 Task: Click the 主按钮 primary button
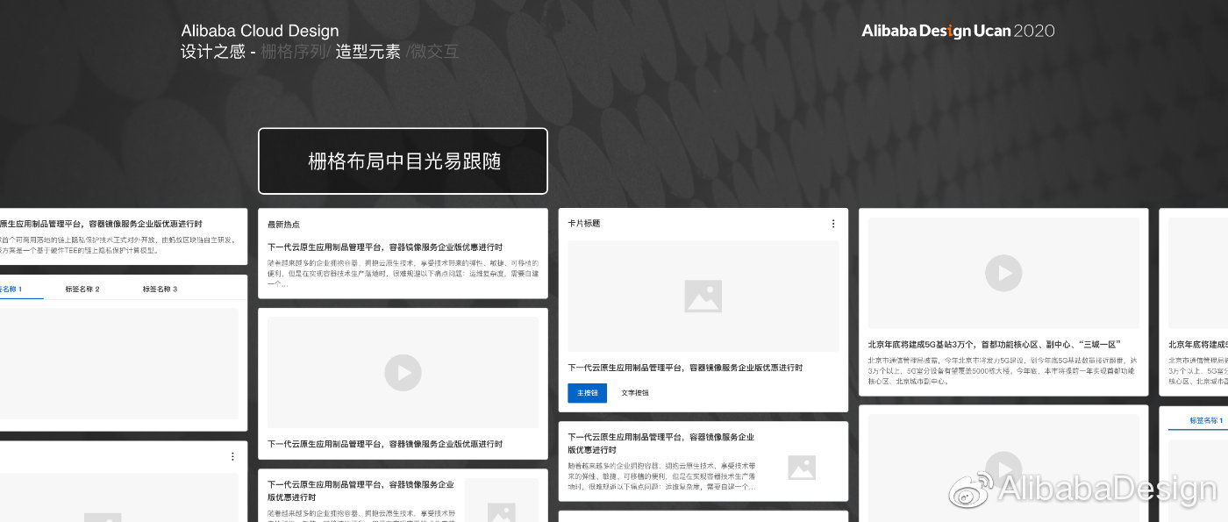[587, 393]
